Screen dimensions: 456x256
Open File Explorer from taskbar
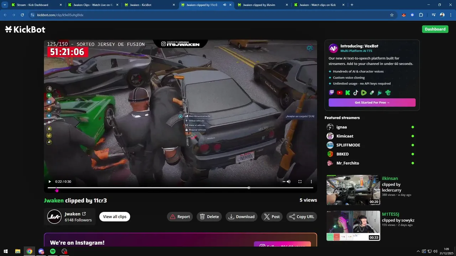pos(17,251)
